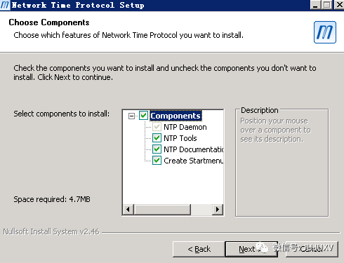Screen dimensions: 344x263
Task: Select the Create Startmenu tree item
Action: pos(193,161)
